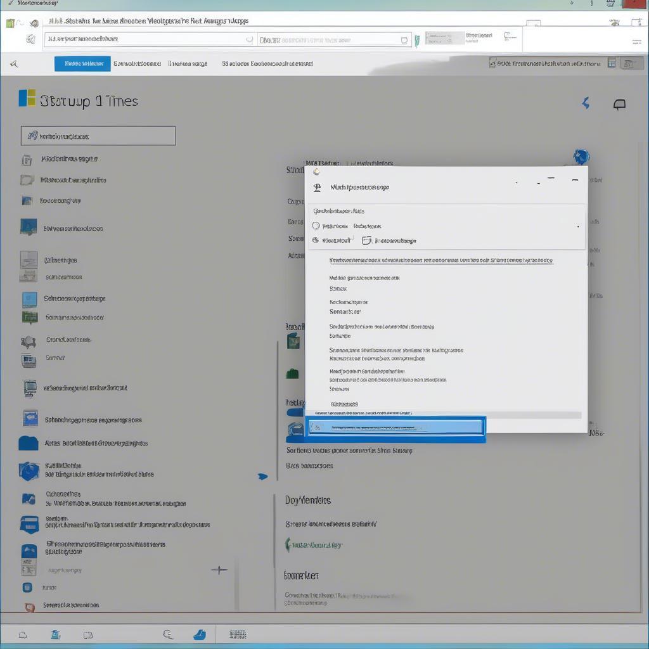Click the thin grey progress bar above the blue dialog bar
Image resolution: width=649 pixels, height=649 pixels.
[446, 414]
